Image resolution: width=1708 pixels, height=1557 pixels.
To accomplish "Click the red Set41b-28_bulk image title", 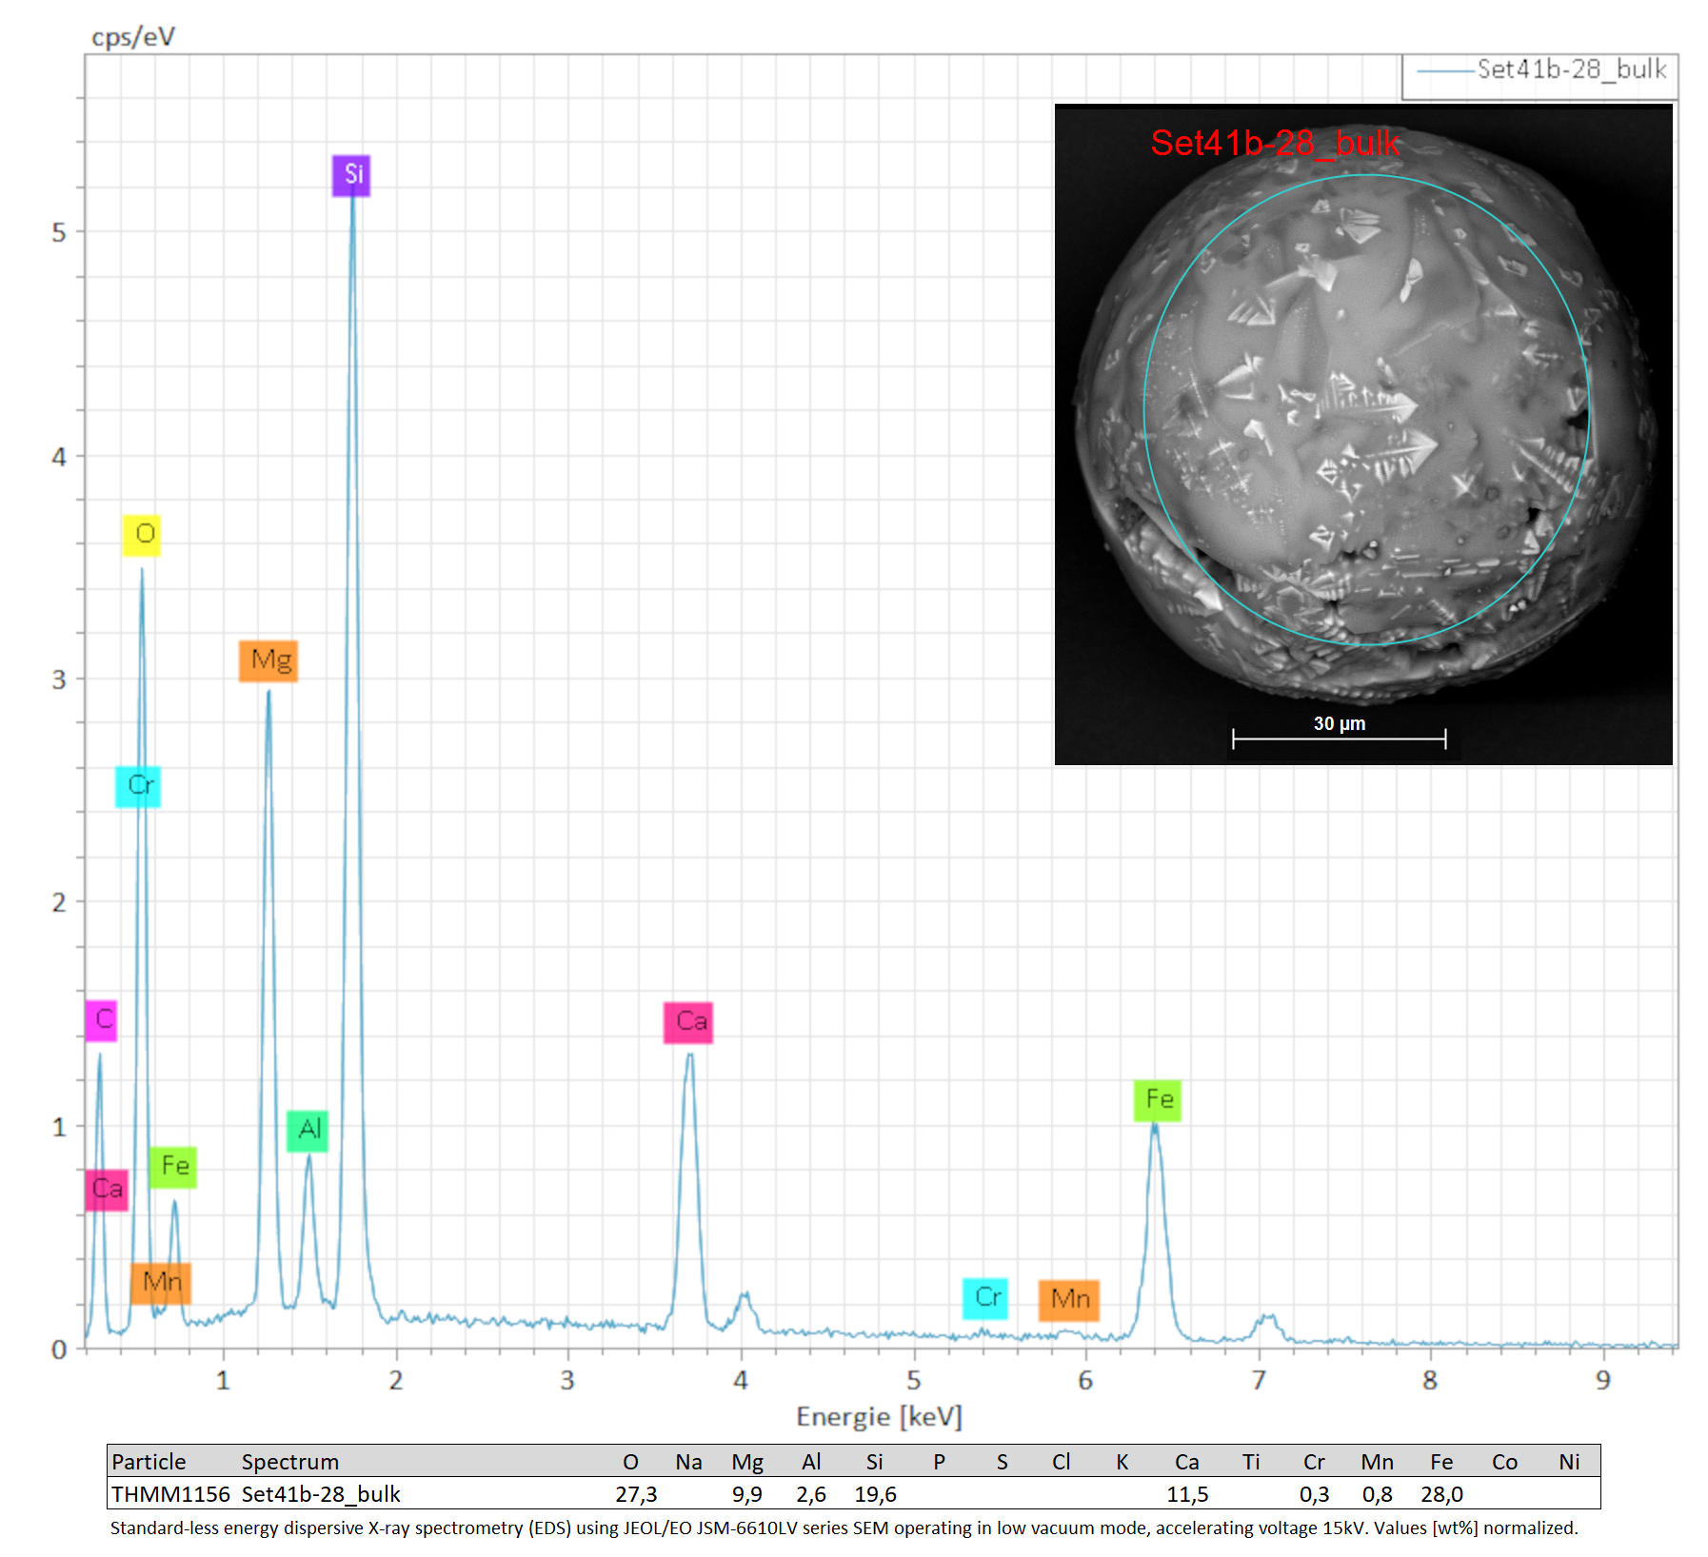I will [1275, 143].
